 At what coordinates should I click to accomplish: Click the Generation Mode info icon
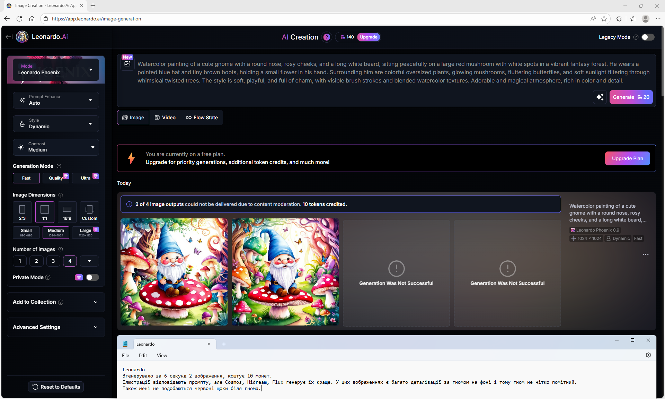pyautogui.click(x=59, y=166)
